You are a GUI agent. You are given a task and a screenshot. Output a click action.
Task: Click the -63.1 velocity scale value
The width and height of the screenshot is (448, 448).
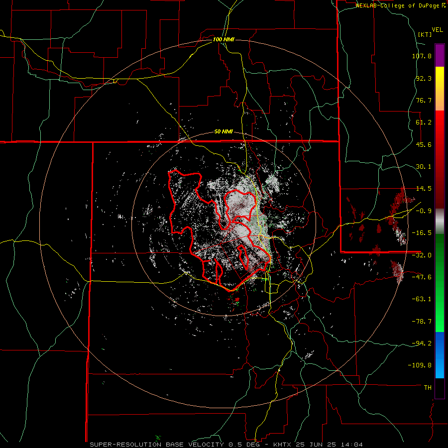(x=422, y=299)
